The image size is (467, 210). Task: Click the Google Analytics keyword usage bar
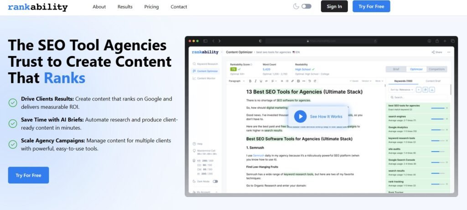[x=438, y=130]
